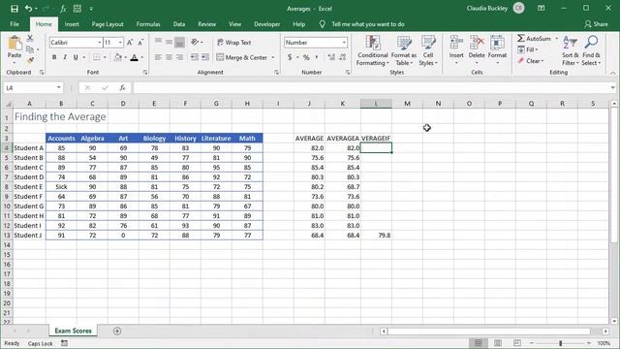Apply Percent Style icon
Viewport: 620px width, 349px height.
(x=306, y=57)
